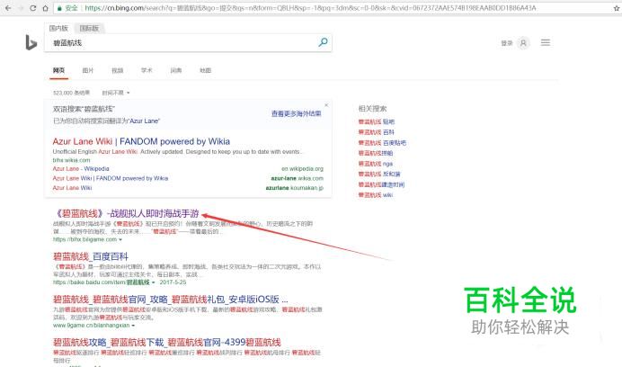
Task: Expand the bilfx.biligame.com URL arrow
Action: tap(120, 239)
